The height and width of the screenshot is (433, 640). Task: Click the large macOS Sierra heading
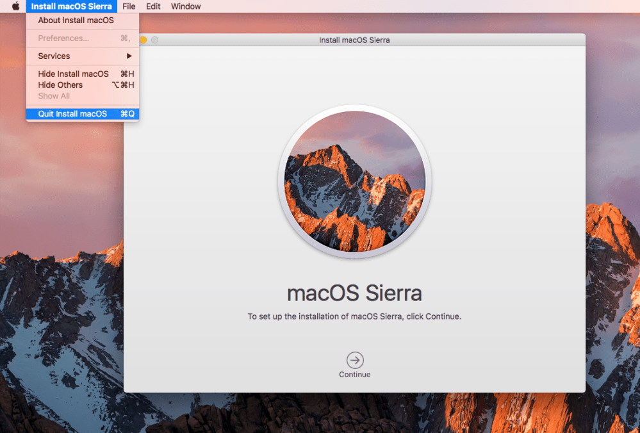point(354,293)
